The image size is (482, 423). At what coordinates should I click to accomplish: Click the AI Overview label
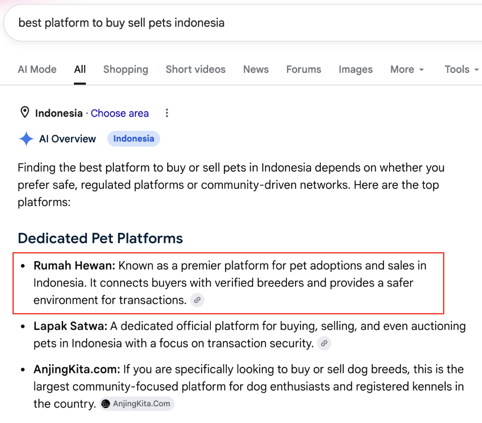click(67, 139)
